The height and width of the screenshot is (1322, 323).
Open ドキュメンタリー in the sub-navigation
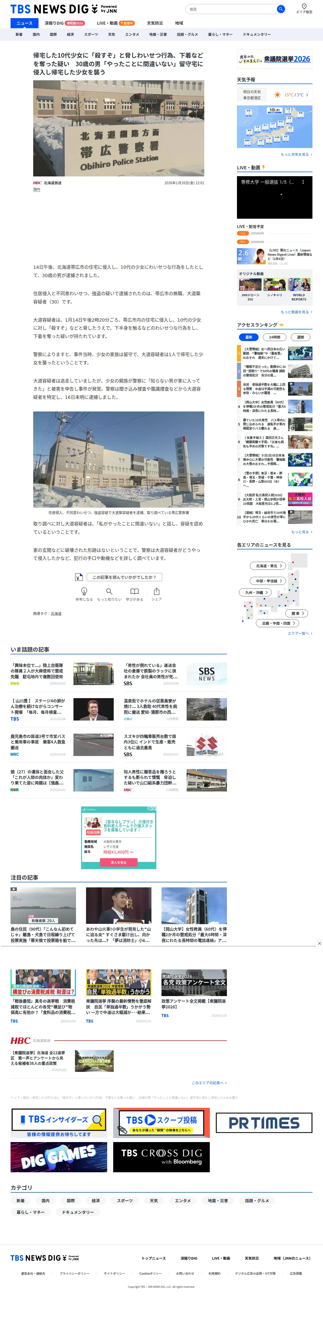[257, 34]
